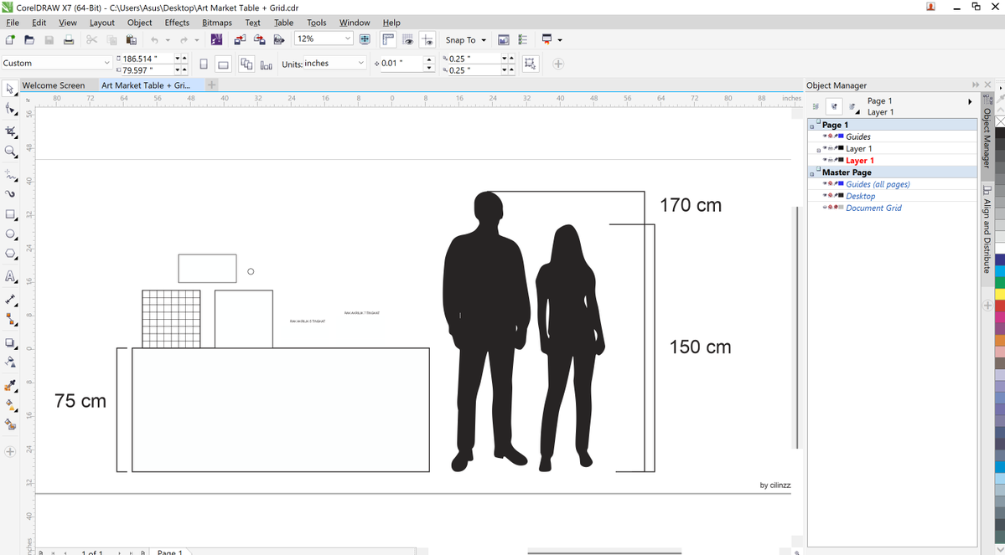Click the no-color swatch in palette
Screen dimensions: 1005x555
1000,121
